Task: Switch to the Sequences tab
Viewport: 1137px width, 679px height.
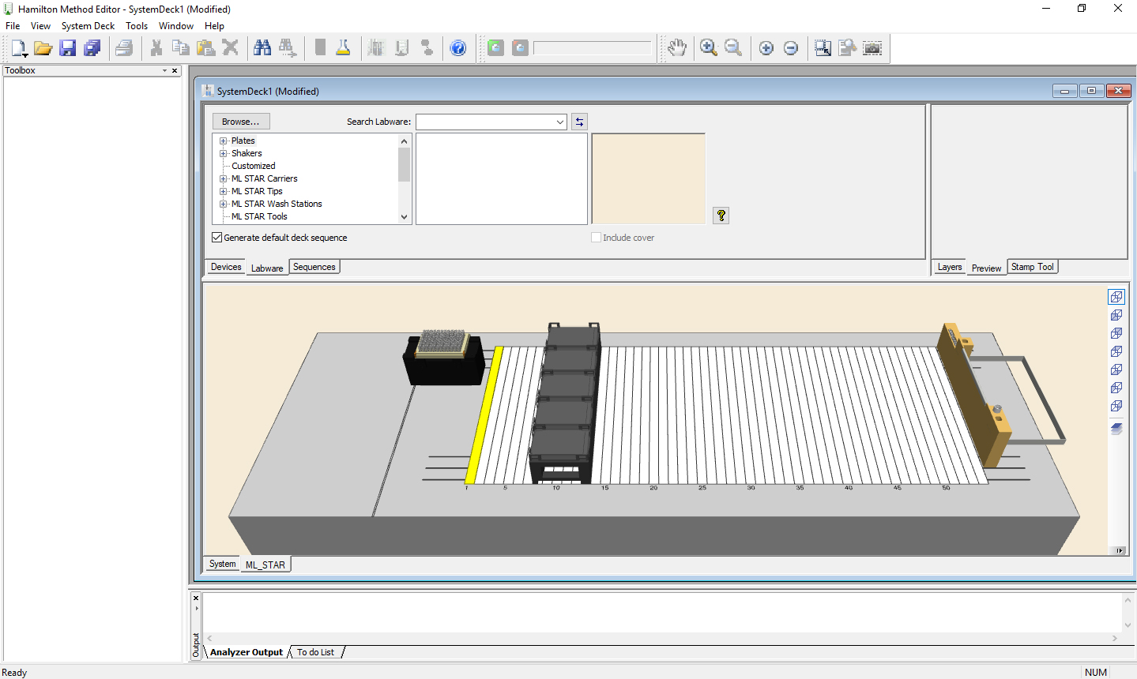Action: [314, 267]
